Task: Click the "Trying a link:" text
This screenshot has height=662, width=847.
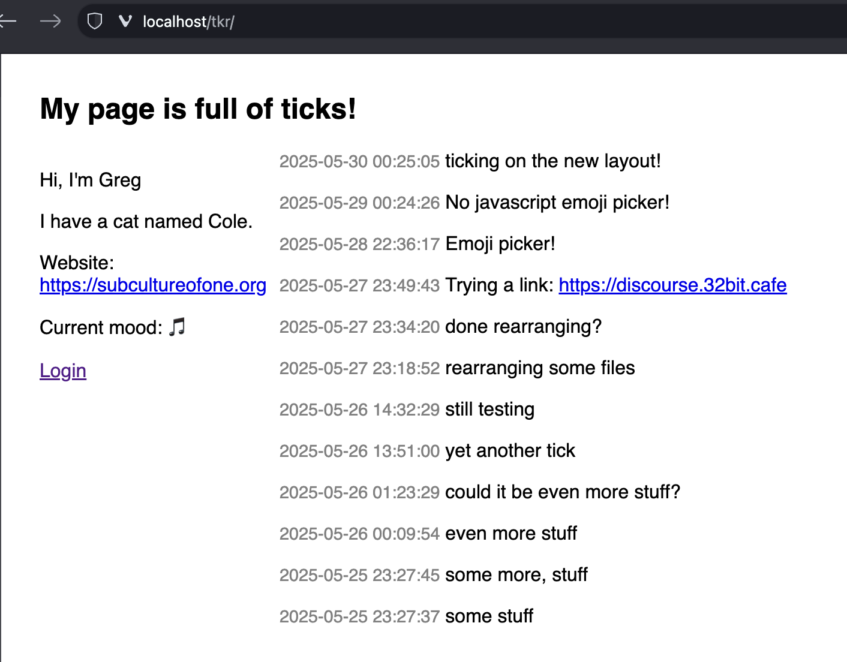Action: point(499,285)
